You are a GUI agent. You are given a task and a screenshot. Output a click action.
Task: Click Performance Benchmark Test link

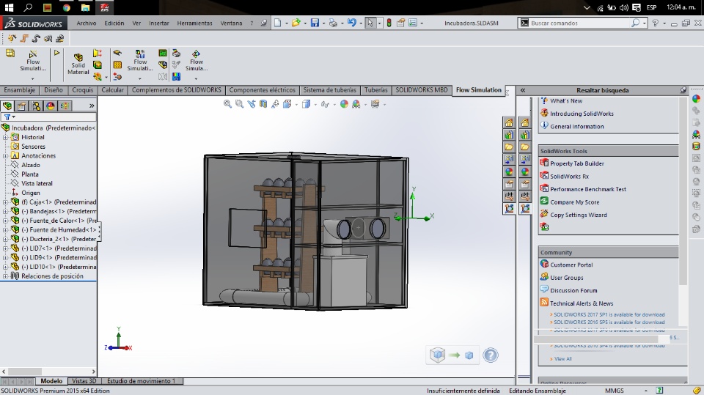point(587,189)
